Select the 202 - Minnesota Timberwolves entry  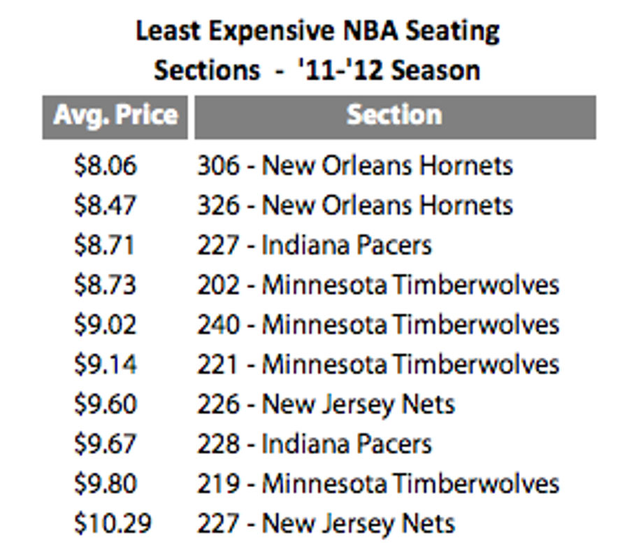378,284
